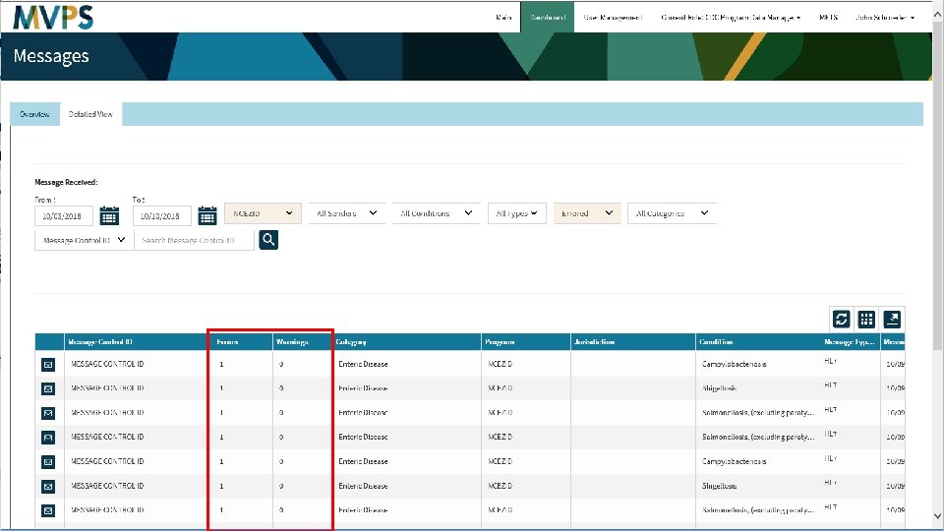Viewport: 944px width, 531px height.
Task: Open the To date calendar picker
Action: click(x=207, y=215)
